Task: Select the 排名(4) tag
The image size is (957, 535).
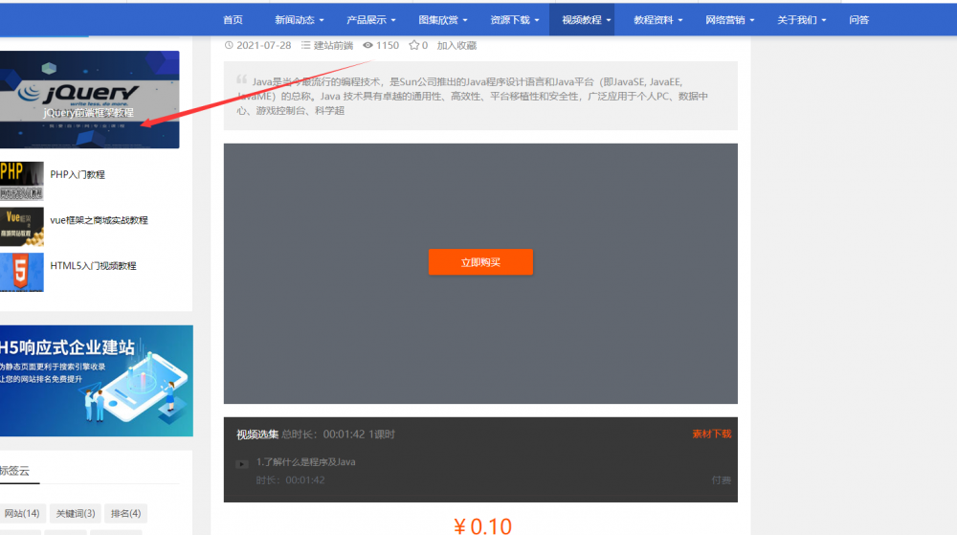Action: [x=125, y=514]
